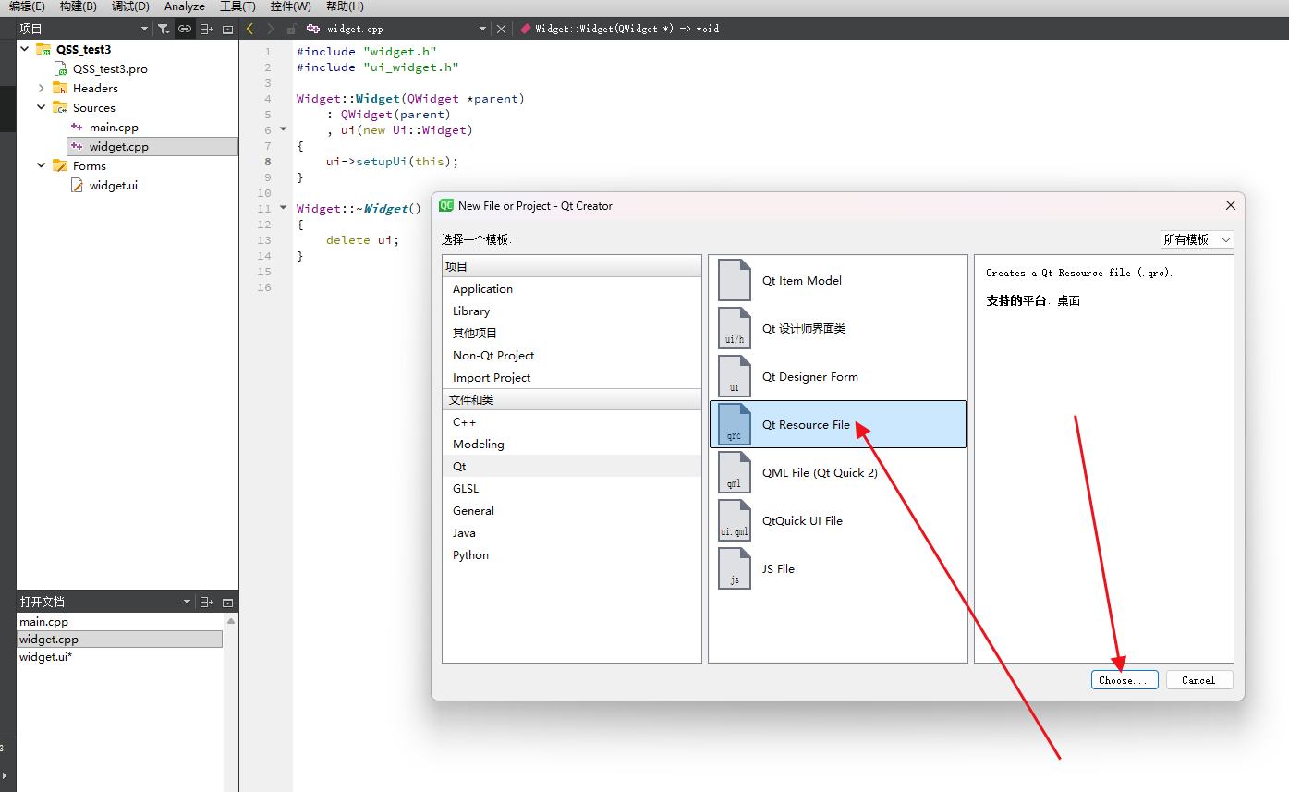Viewport: 1289px width, 792px height.
Task: Open the 项目 view selector dropdown
Action: (x=144, y=29)
